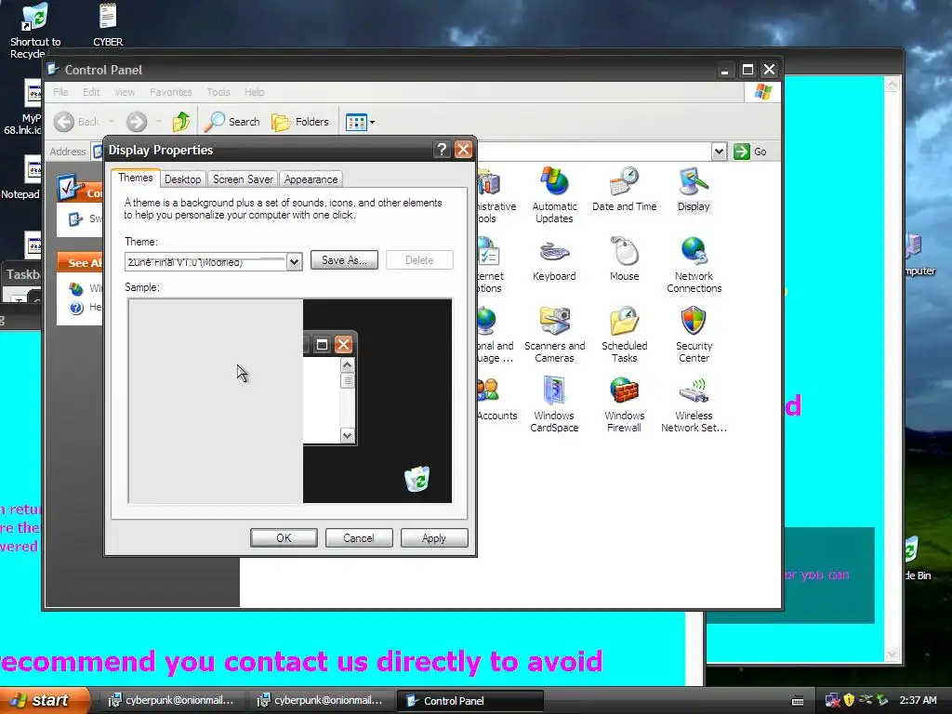
Task: Expand the Theme combo box dropdown
Action: click(x=294, y=261)
